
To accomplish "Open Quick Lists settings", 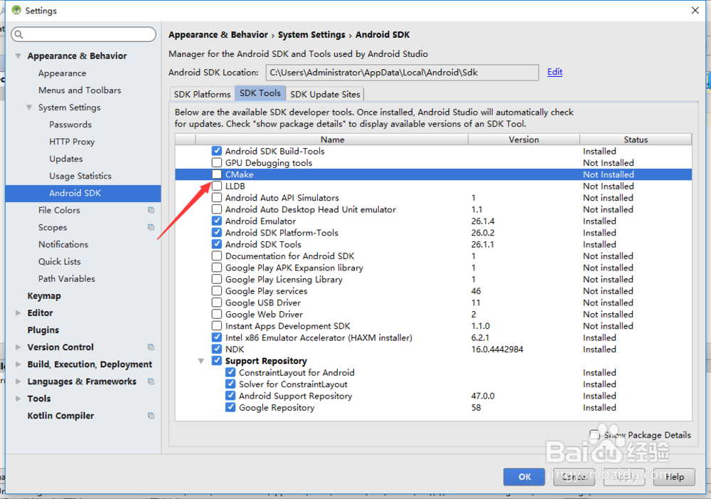I will [x=60, y=261].
